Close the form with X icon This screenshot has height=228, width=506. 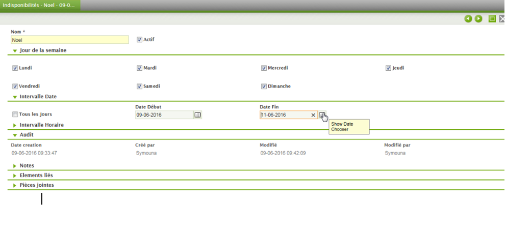[502, 19]
